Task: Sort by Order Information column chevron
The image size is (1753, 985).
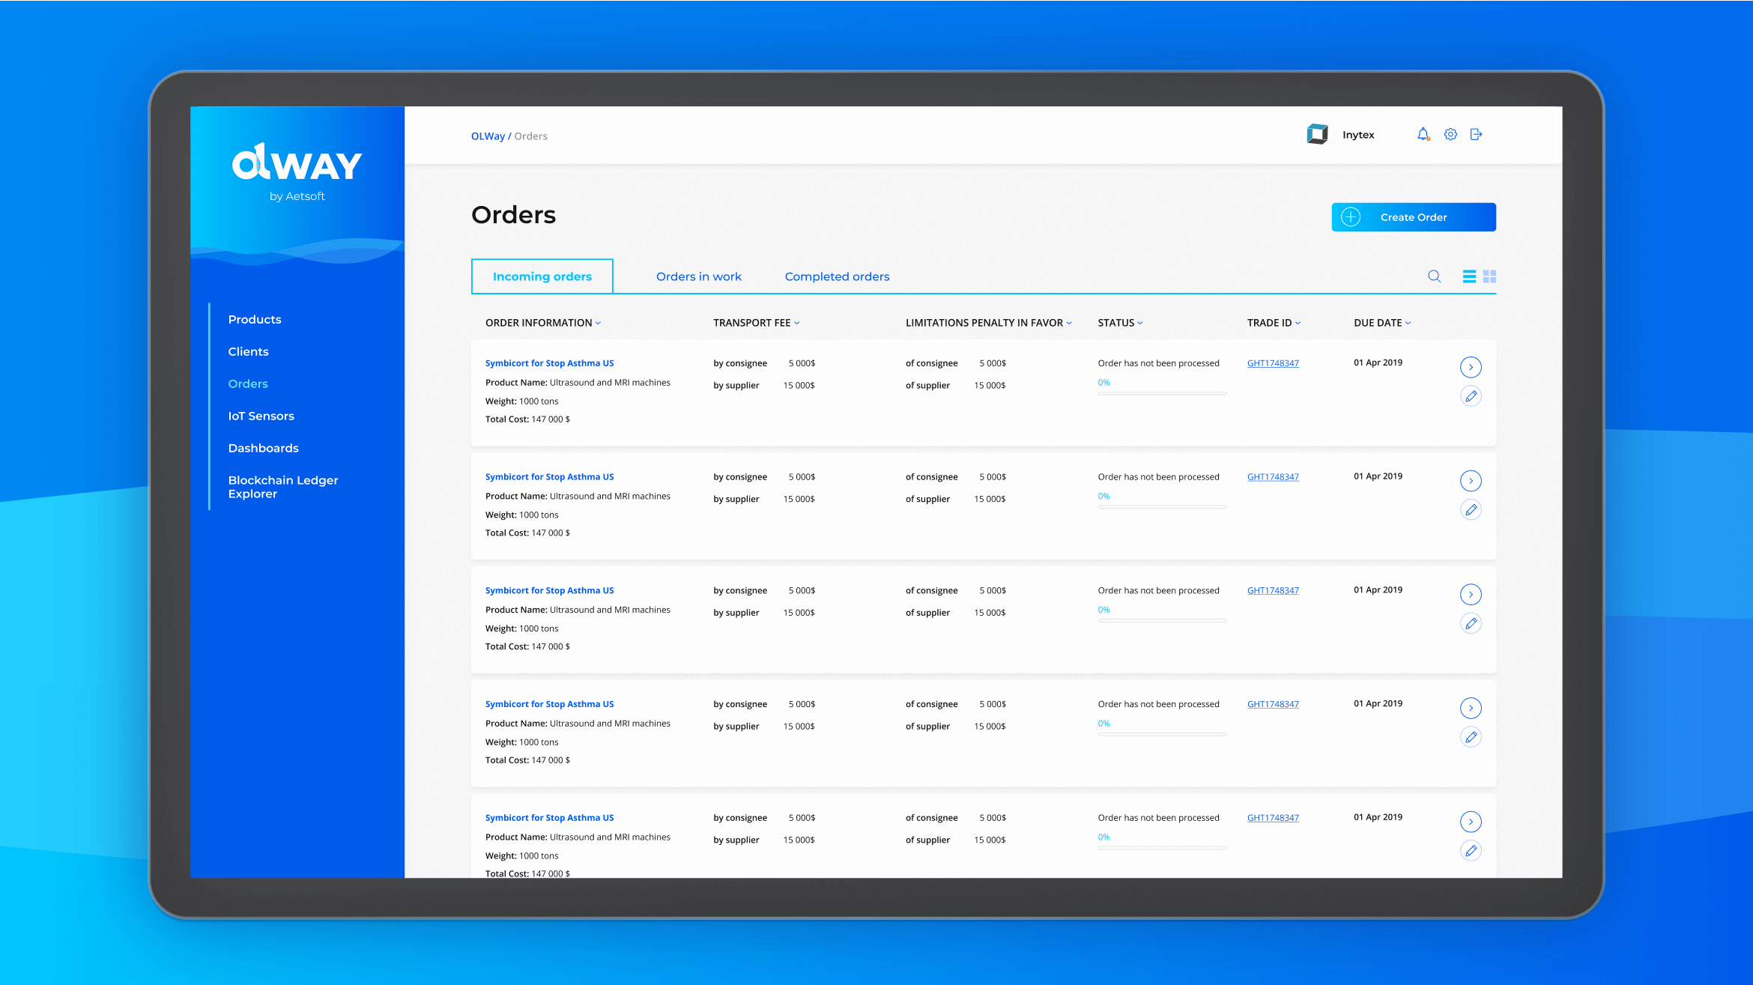Action: pyautogui.click(x=598, y=324)
